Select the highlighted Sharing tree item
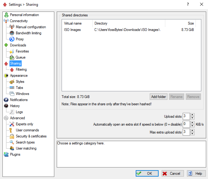Viewport: 208px width, 179px height. [16, 63]
